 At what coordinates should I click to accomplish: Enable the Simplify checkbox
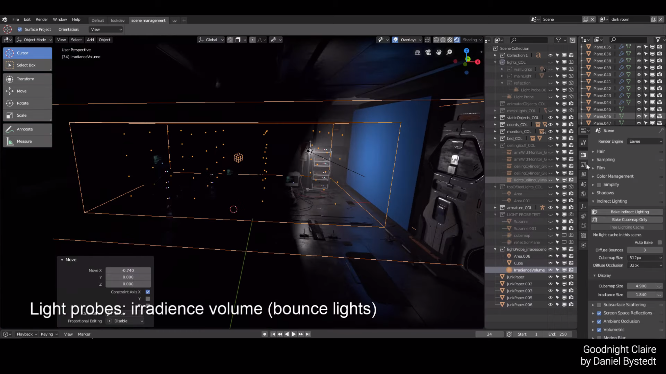(x=599, y=185)
